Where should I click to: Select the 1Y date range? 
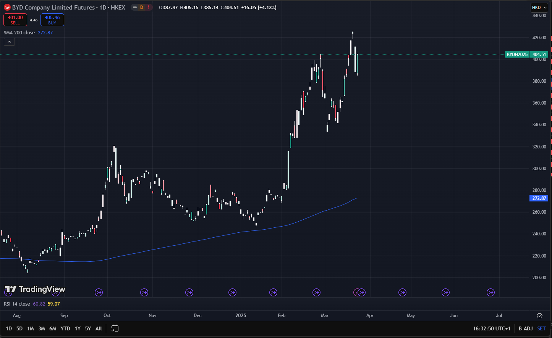pos(78,328)
